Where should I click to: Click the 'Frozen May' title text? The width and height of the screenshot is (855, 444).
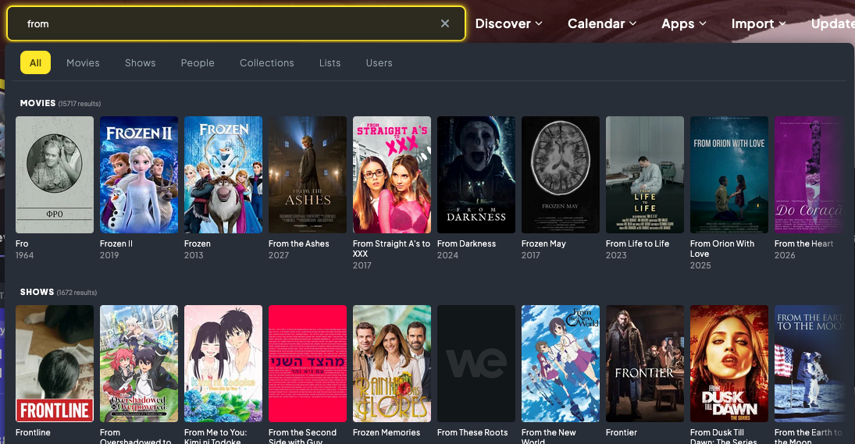tap(543, 243)
